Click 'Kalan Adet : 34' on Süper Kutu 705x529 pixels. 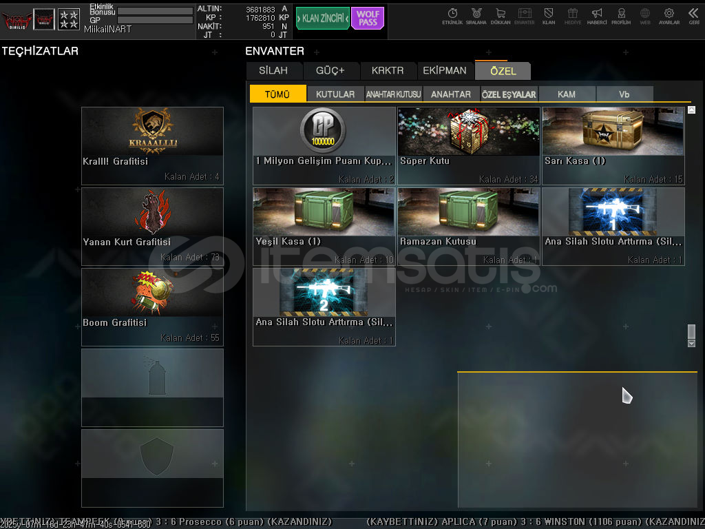508,179
